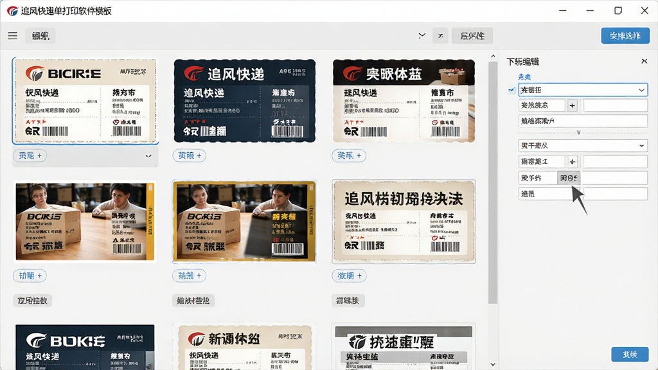This screenshot has width=658, height=370.
Task: Click the gray toolbar button beside the hamburger menu
Action: pos(40,36)
